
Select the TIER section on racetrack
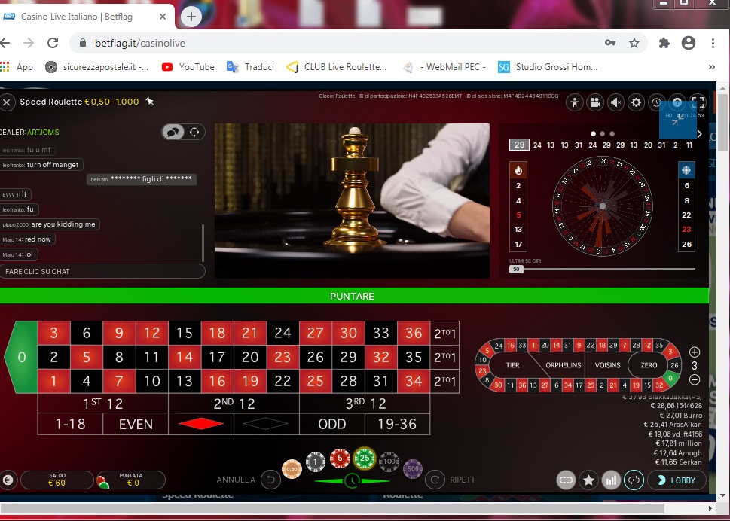[512, 365]
